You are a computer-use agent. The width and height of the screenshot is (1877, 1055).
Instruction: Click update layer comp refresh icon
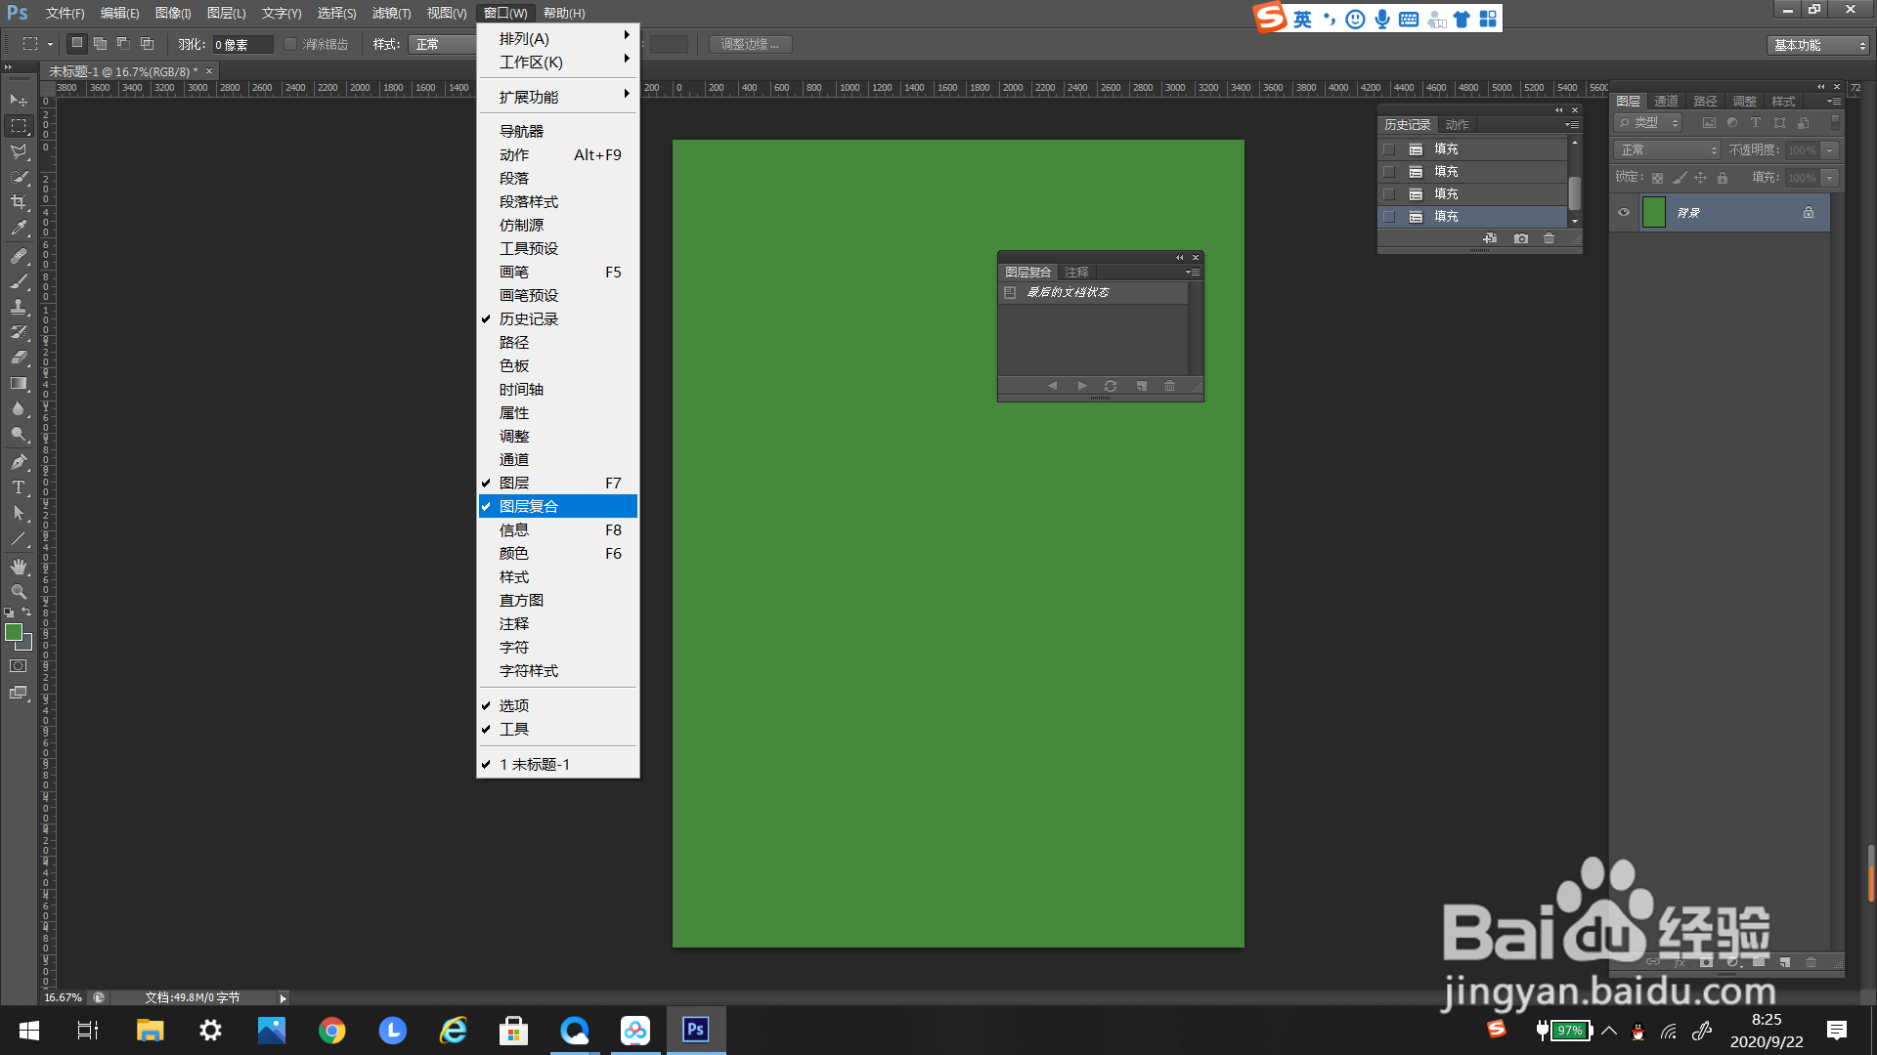(1111, 386)
